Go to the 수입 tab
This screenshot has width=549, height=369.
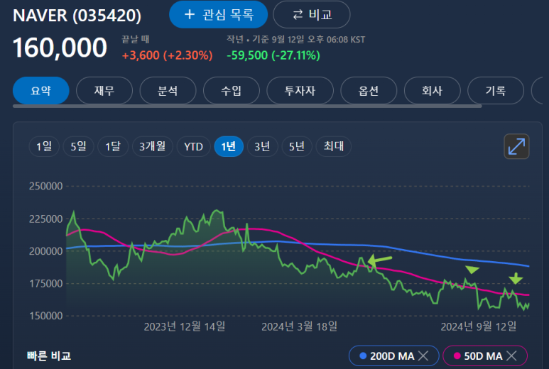pos(232,91)
